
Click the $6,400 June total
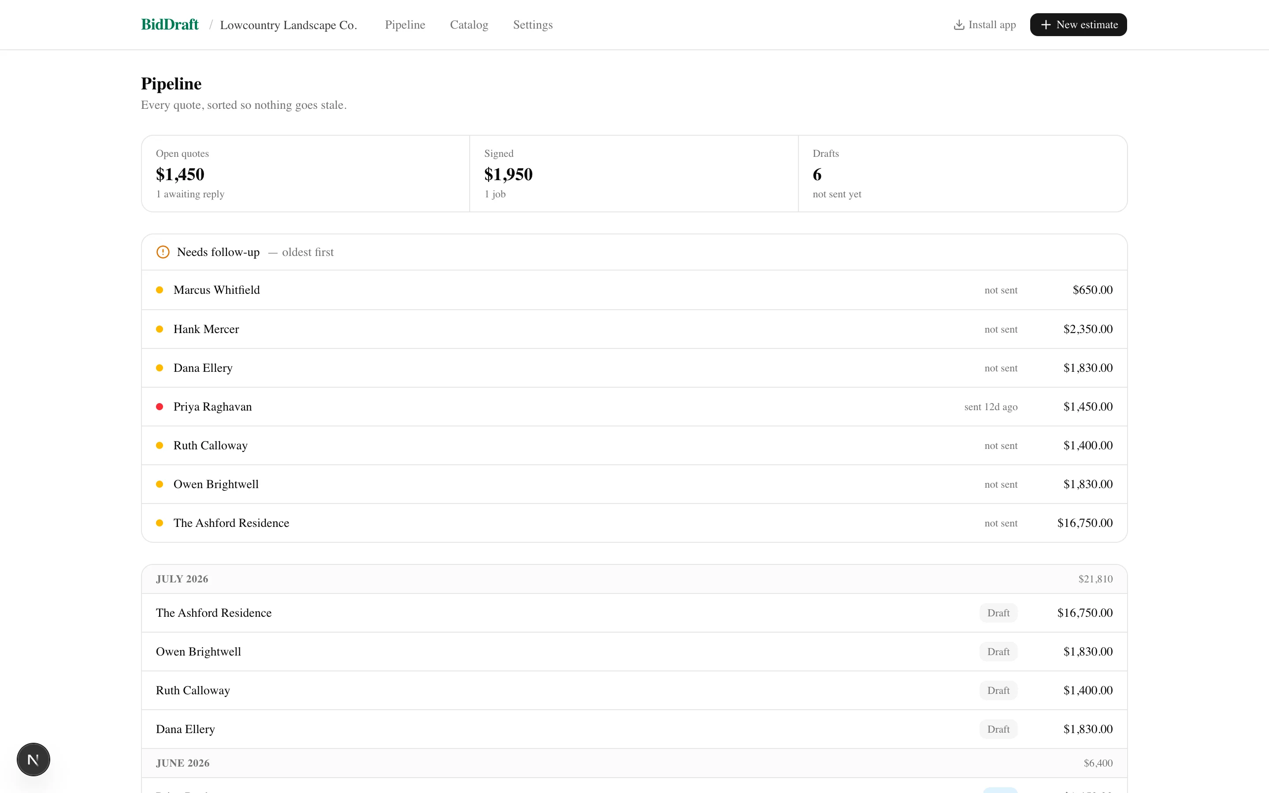(1098, 763)
